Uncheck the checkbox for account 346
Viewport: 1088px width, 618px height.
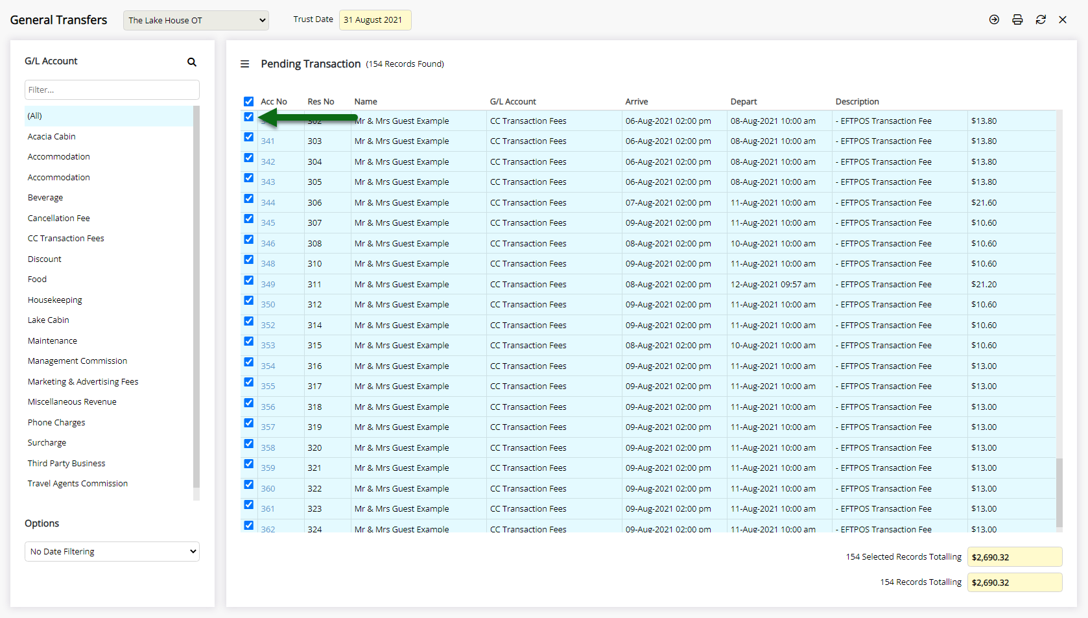tap(248, 239)
